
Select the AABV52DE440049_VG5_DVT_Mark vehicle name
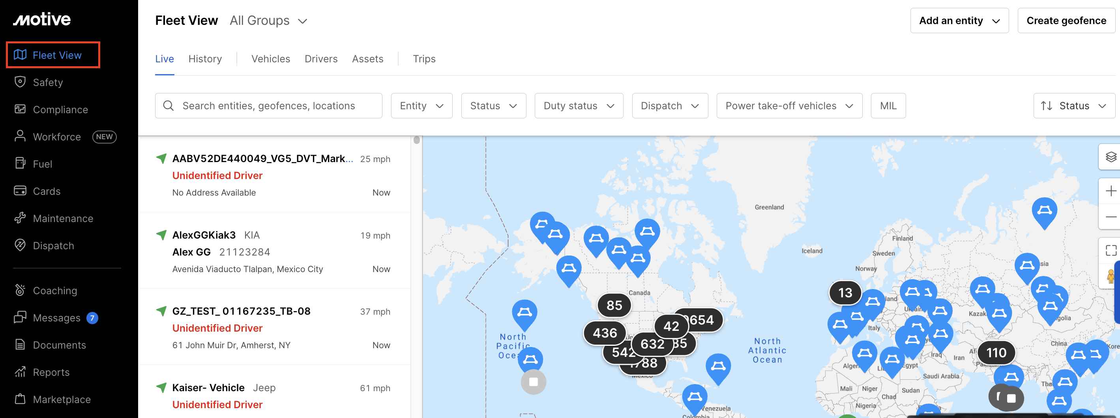click(262, 159)
